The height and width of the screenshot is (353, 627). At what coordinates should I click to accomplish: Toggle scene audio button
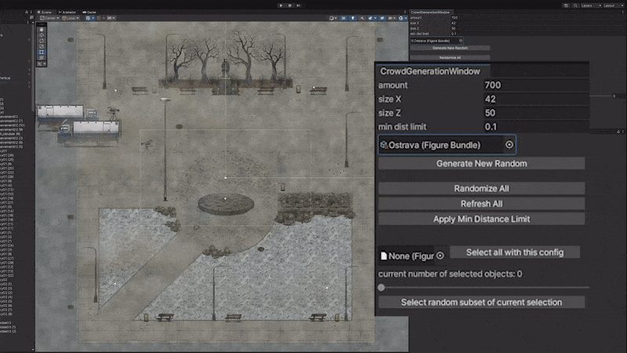(x=362, y=18)
